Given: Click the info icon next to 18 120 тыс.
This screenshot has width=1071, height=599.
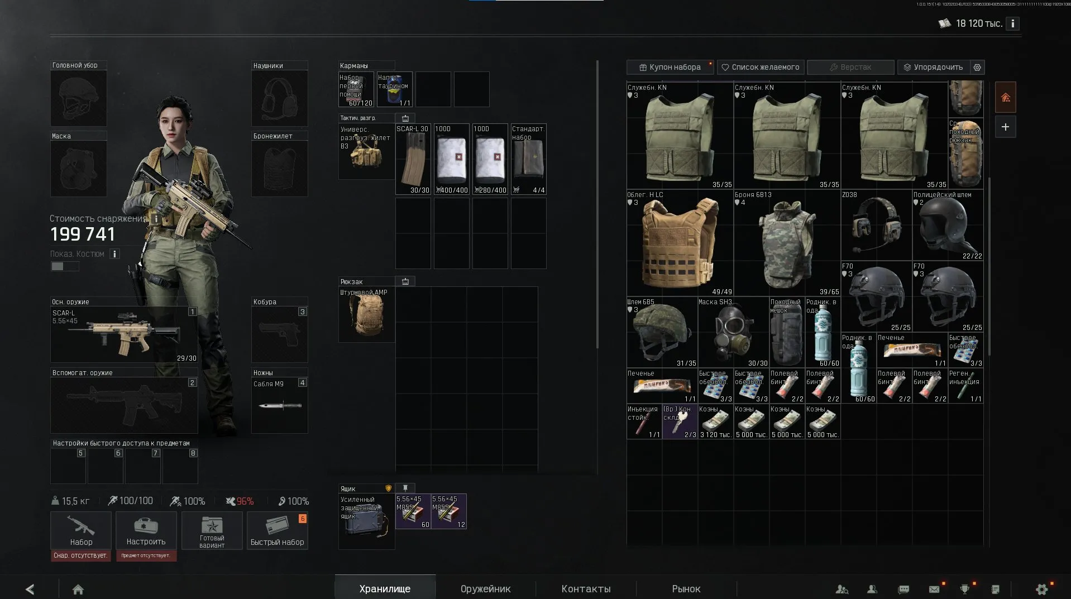Looking at the screenshot, I should click(x=1012, y=23).
